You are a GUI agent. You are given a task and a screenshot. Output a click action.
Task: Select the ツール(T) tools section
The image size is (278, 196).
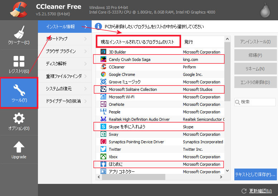[19, 93]
